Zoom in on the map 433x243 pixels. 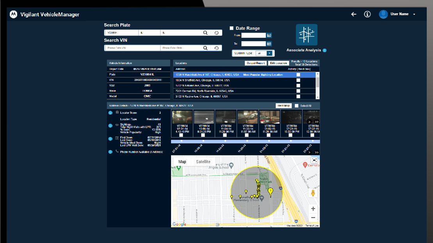coord(313,209)
